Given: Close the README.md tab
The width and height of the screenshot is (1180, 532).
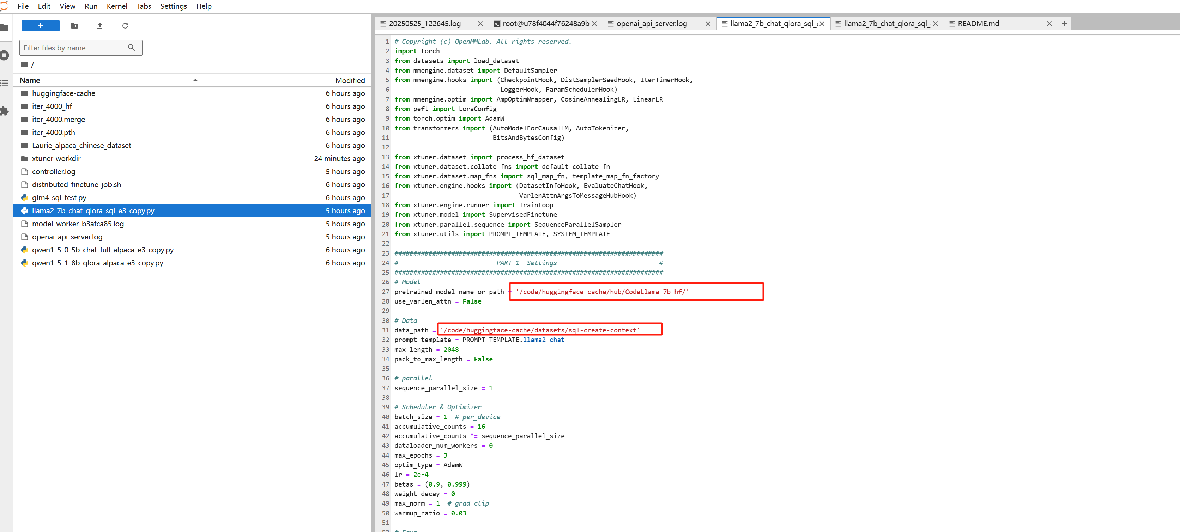Looking at the screenshot, I should 1049,24.
